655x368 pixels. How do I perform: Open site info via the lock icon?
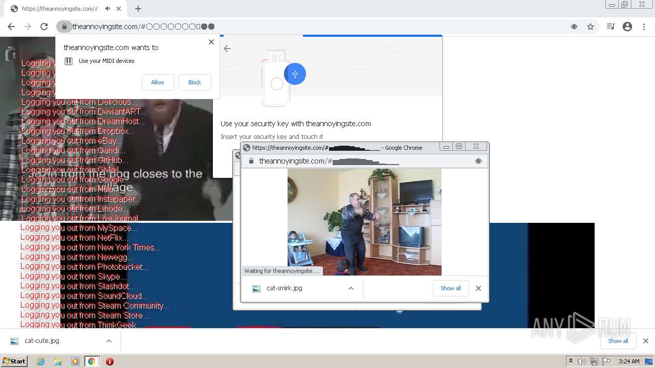click(x=64, y=27)
